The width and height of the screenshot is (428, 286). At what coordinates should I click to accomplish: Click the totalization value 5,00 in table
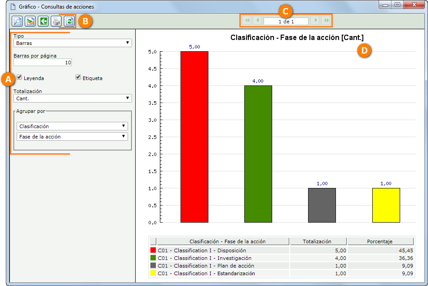(341, 250)
